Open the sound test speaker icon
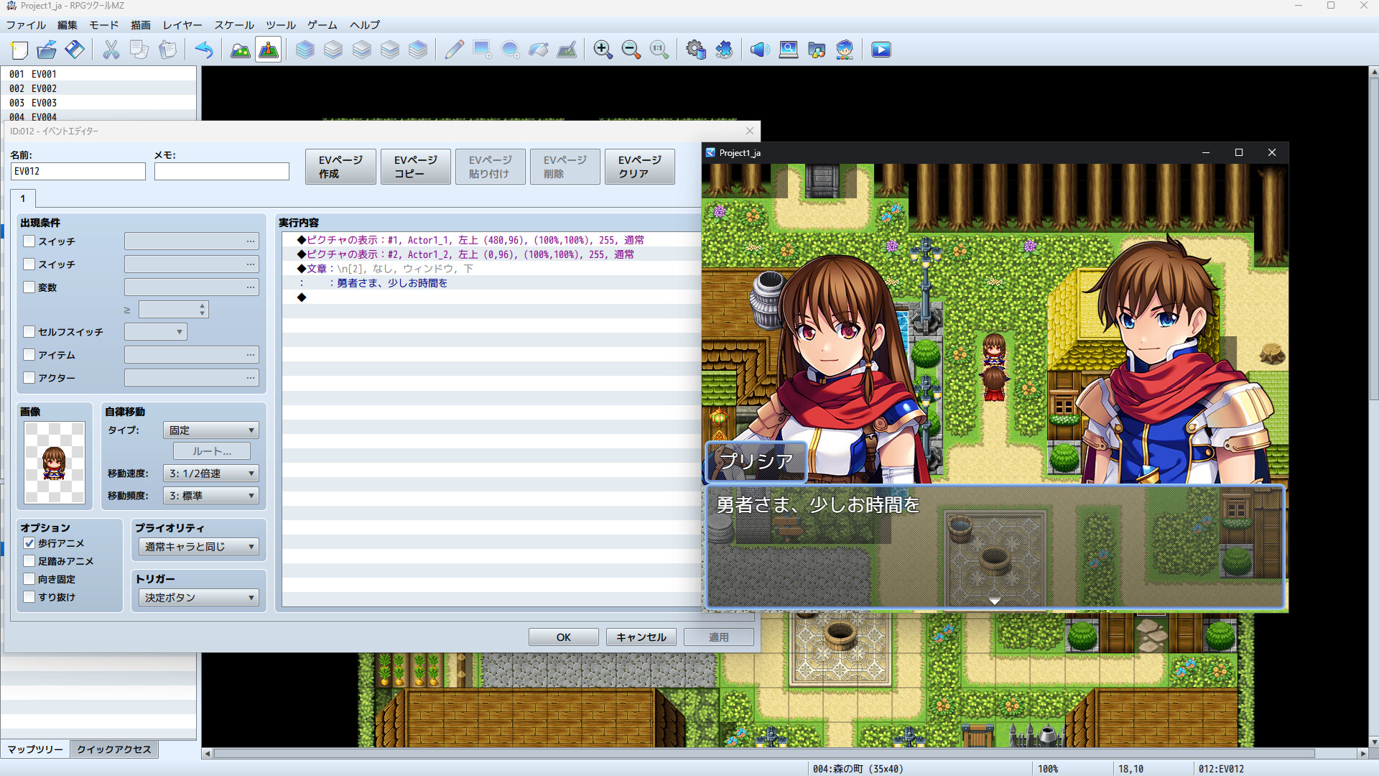Viewport: 1379px width, 776px height. pyautogui.click(x=759, y=50)
